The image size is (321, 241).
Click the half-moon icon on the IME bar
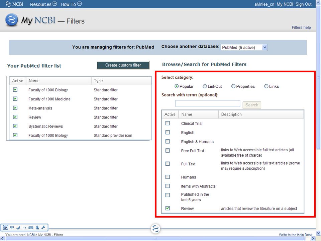click(18, 228)
